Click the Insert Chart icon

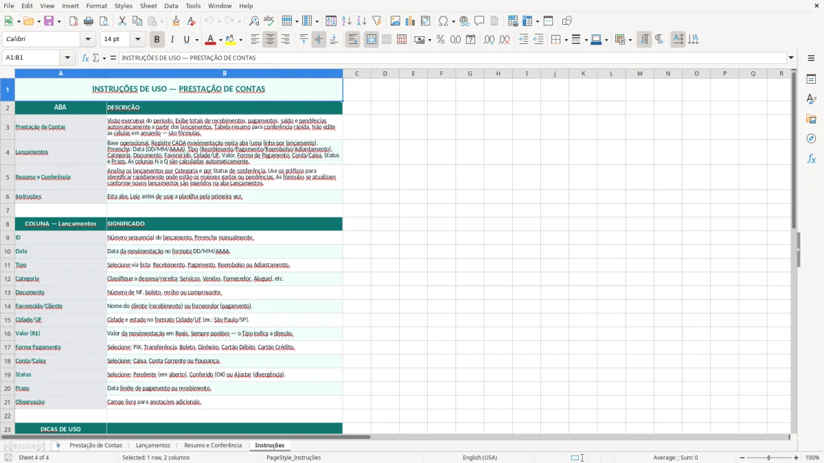click(411, 21)
